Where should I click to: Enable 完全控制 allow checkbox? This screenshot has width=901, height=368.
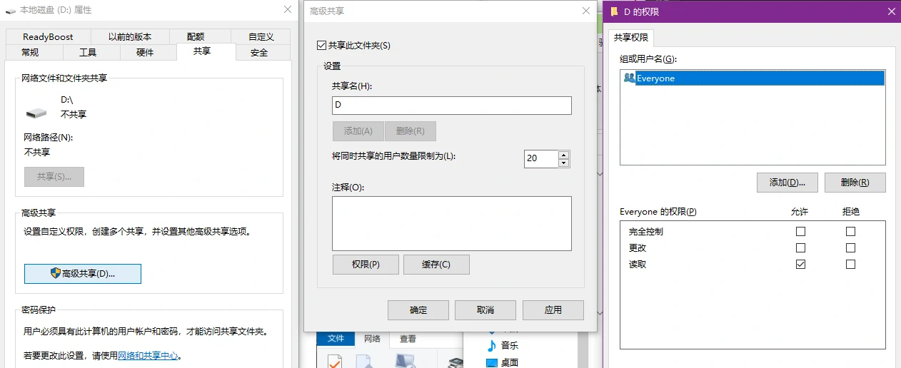coord(800,232)
